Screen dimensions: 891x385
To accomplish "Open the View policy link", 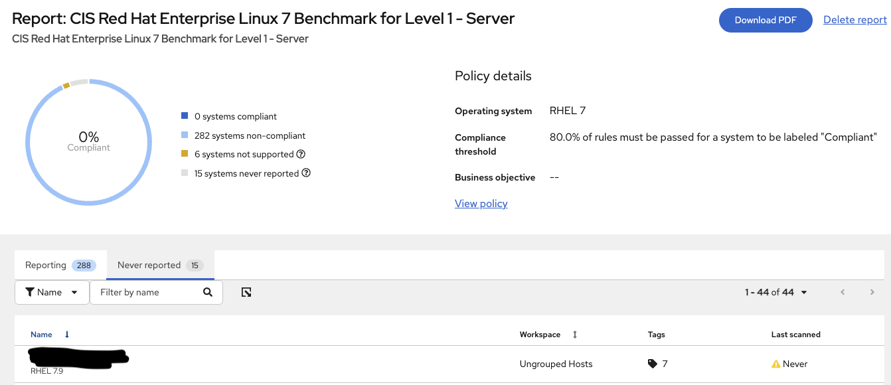I will coord(481,204).
